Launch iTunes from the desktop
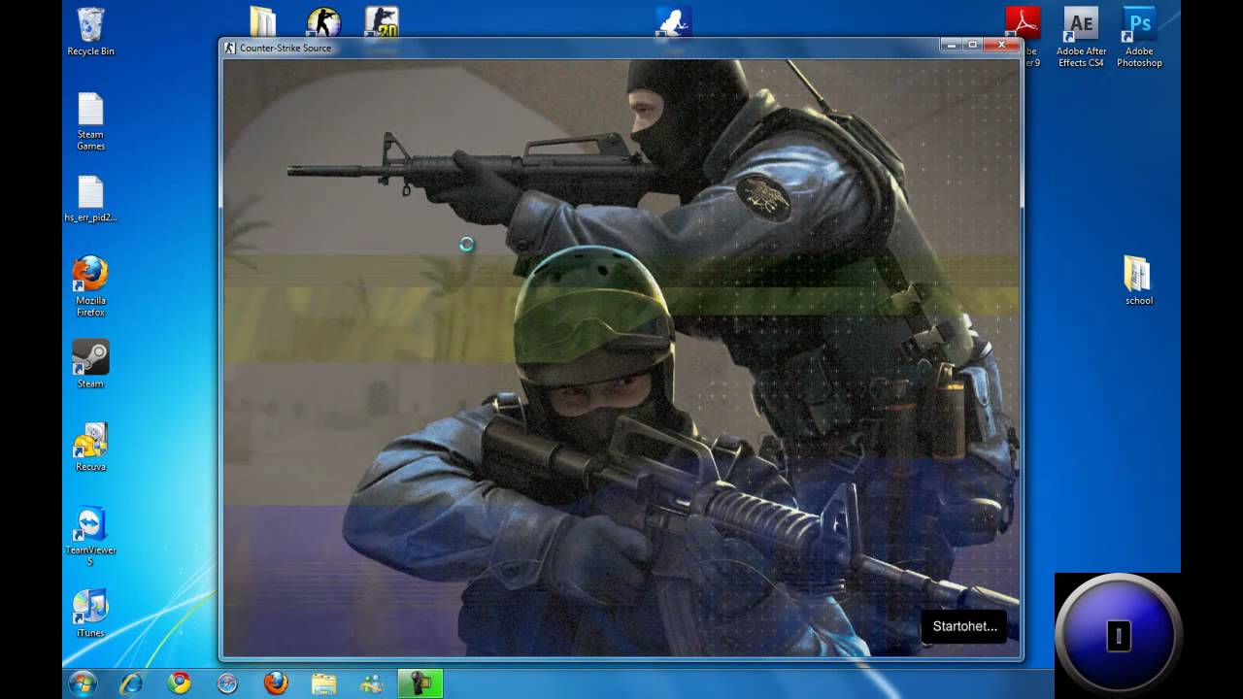Screen dimensions: 1243x699 90,614
